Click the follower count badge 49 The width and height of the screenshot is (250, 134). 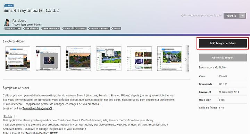tap(242, 16)
